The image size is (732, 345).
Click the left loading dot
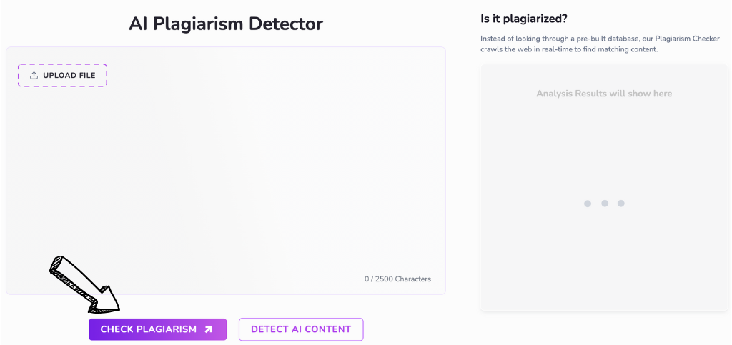coord(588,204)
